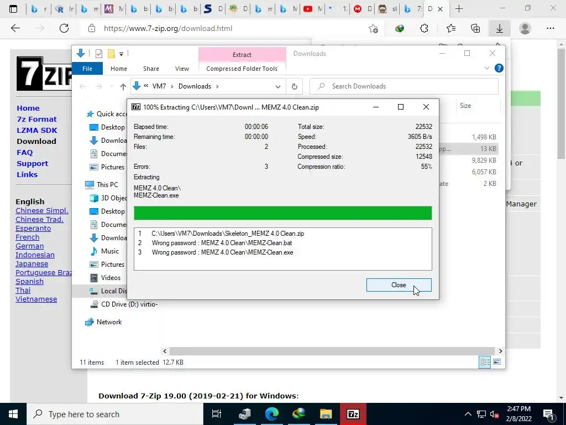
Task: Open the LZMA SDK link
Action: click(x=37, y=130)
